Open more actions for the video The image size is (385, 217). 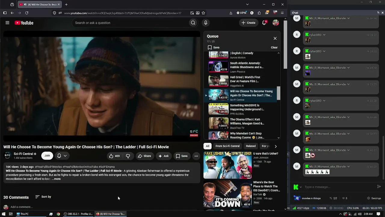point(196,156)
